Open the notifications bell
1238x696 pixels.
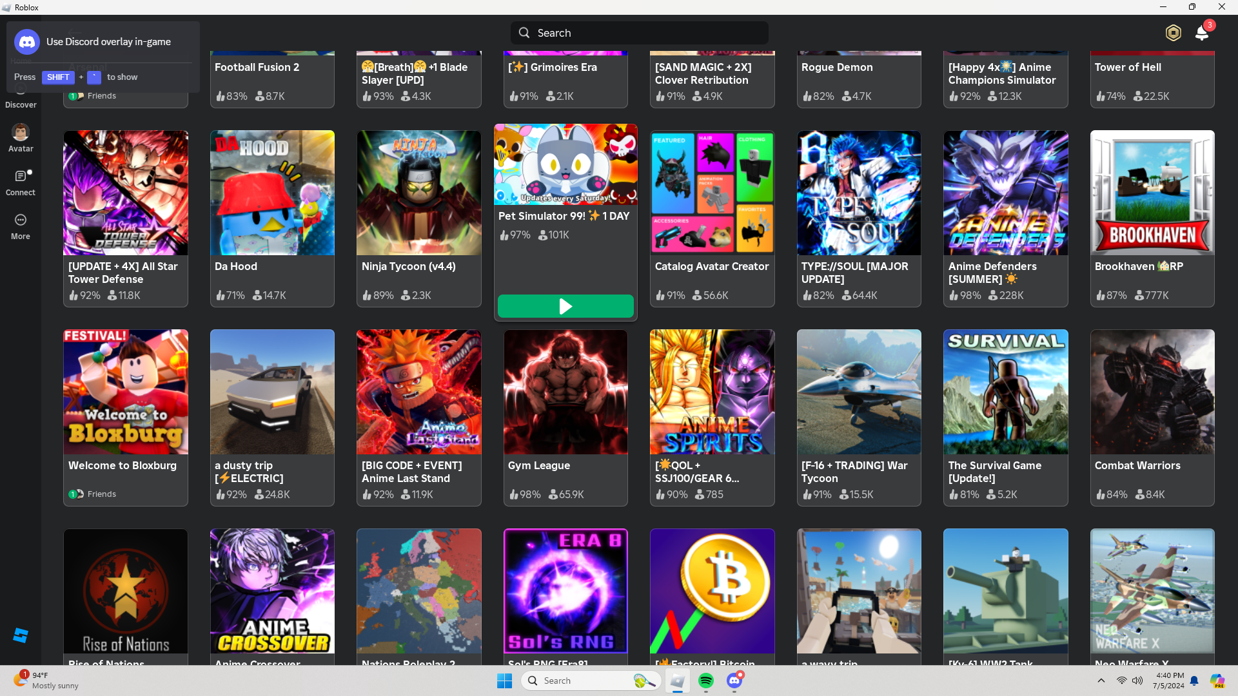(1202, 33)
